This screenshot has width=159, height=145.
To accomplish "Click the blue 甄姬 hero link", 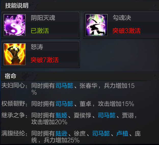I will click(61, 115).
